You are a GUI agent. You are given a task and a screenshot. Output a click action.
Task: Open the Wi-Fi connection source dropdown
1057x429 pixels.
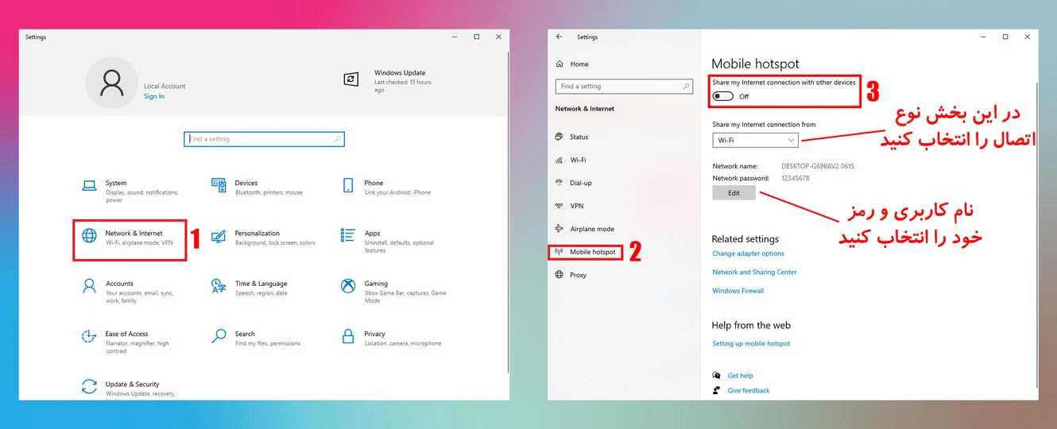[x=755, y=141]
